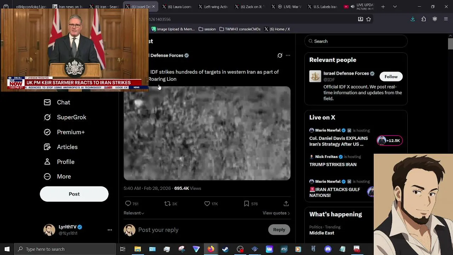This screenshot has width=453, height=255.
Task: Mute the LIVE UPDATE tab audio
Action: pyautogui.click(x=352, y=6)
